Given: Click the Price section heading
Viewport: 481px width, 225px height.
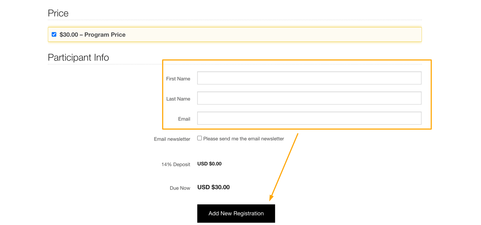Looking at the screenshot, I should [x=58, y=13].
